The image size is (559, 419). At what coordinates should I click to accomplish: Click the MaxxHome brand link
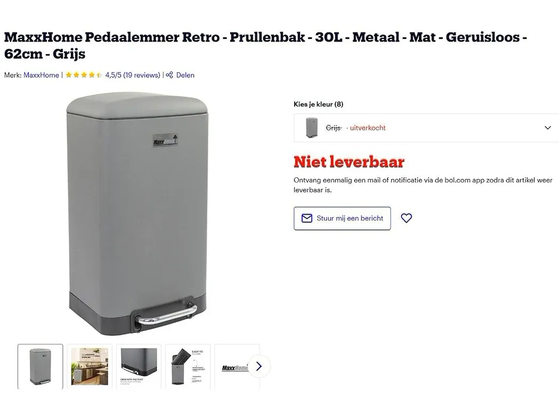[42, 75]
